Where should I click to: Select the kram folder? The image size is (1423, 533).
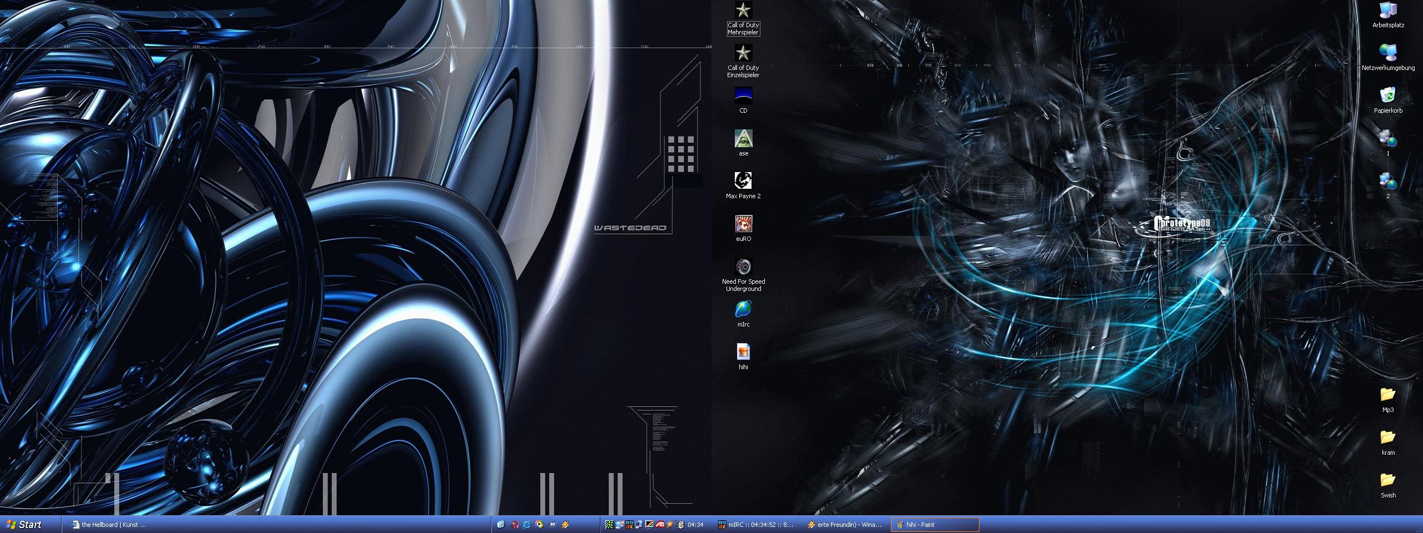(x=1388, y=438)
